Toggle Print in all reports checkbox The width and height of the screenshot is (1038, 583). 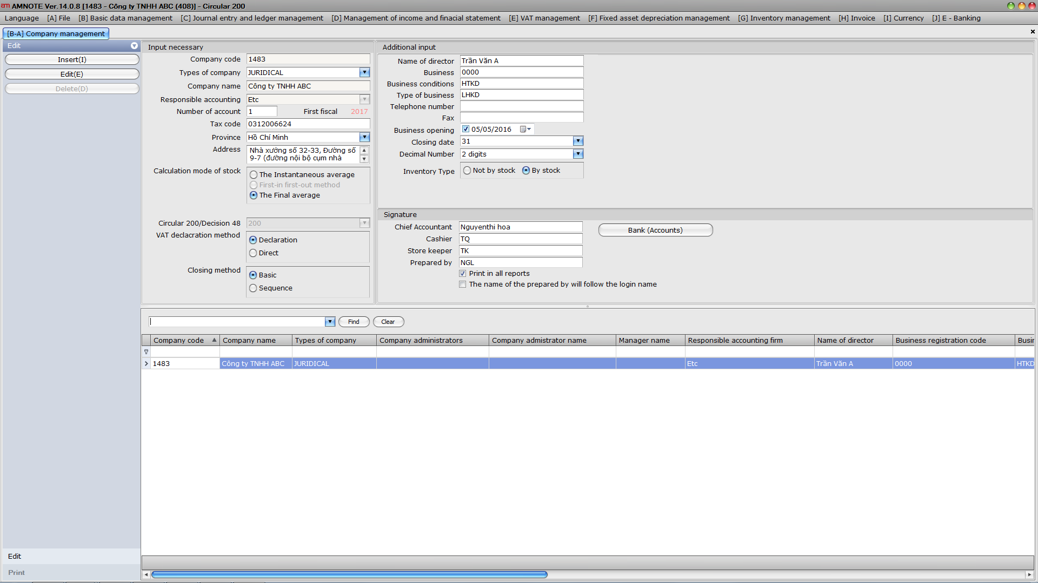(x=463, y=274)
